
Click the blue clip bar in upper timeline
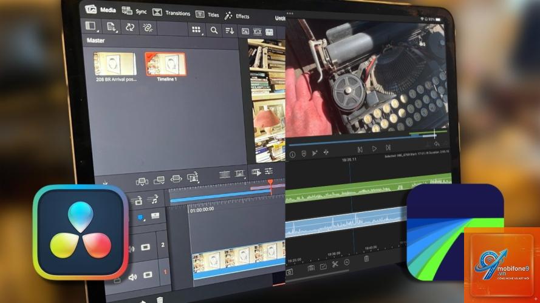[220, 197]
